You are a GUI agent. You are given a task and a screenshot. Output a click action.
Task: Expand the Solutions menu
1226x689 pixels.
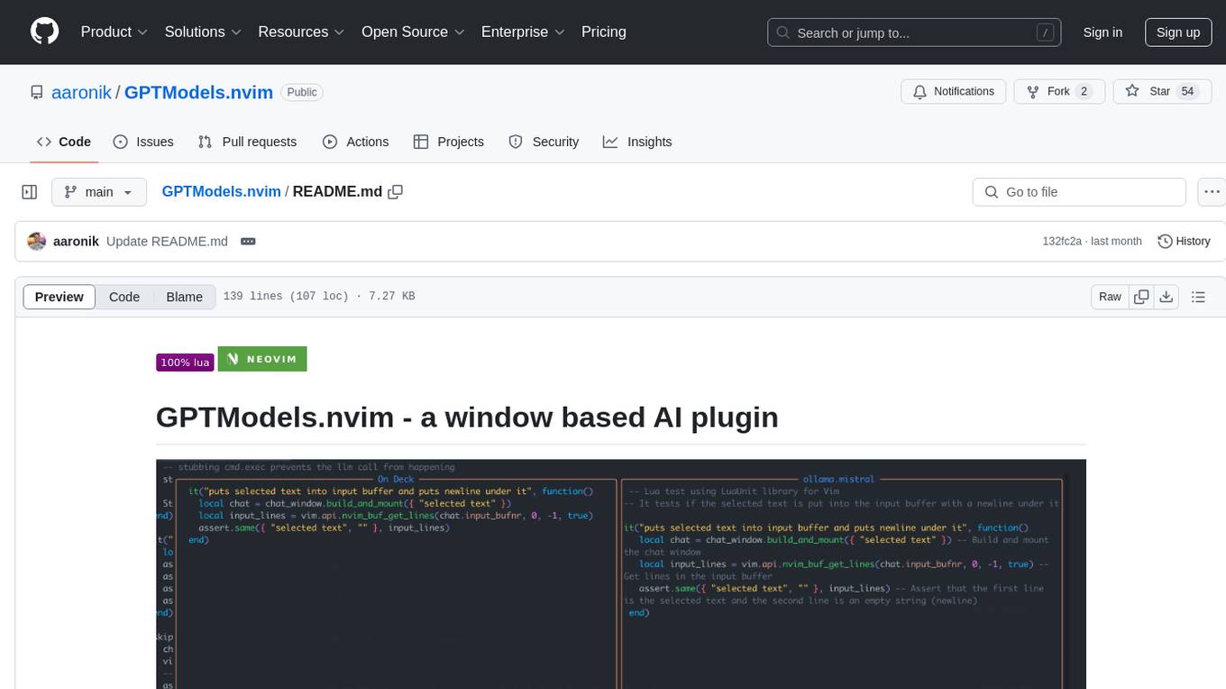203,32
